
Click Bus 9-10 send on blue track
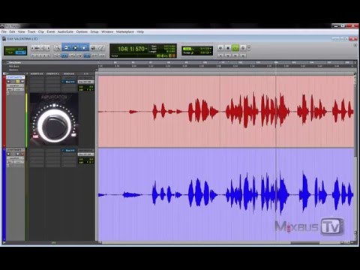[x=69, y=150]
